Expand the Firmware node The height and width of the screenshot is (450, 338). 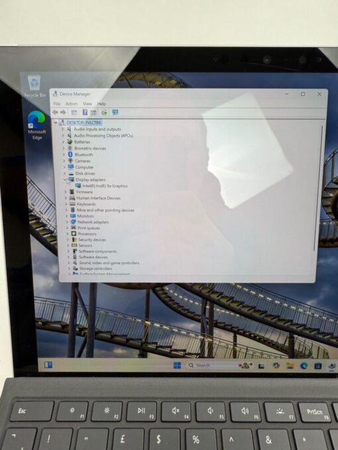pyautogui.click(x=66, y=192)
